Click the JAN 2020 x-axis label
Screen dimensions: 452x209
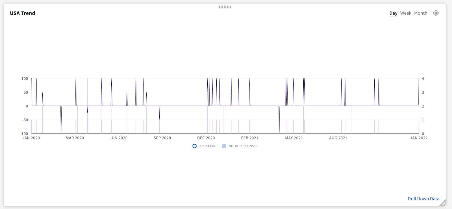click(x=31, y=138)
